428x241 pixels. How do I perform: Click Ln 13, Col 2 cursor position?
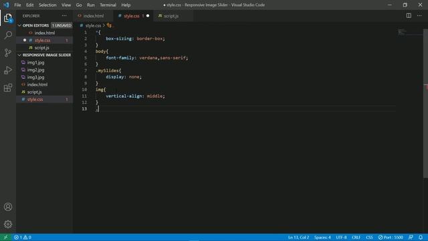pyautogui.click(x=298, y=238)
